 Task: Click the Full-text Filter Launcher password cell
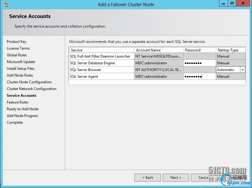200,56
